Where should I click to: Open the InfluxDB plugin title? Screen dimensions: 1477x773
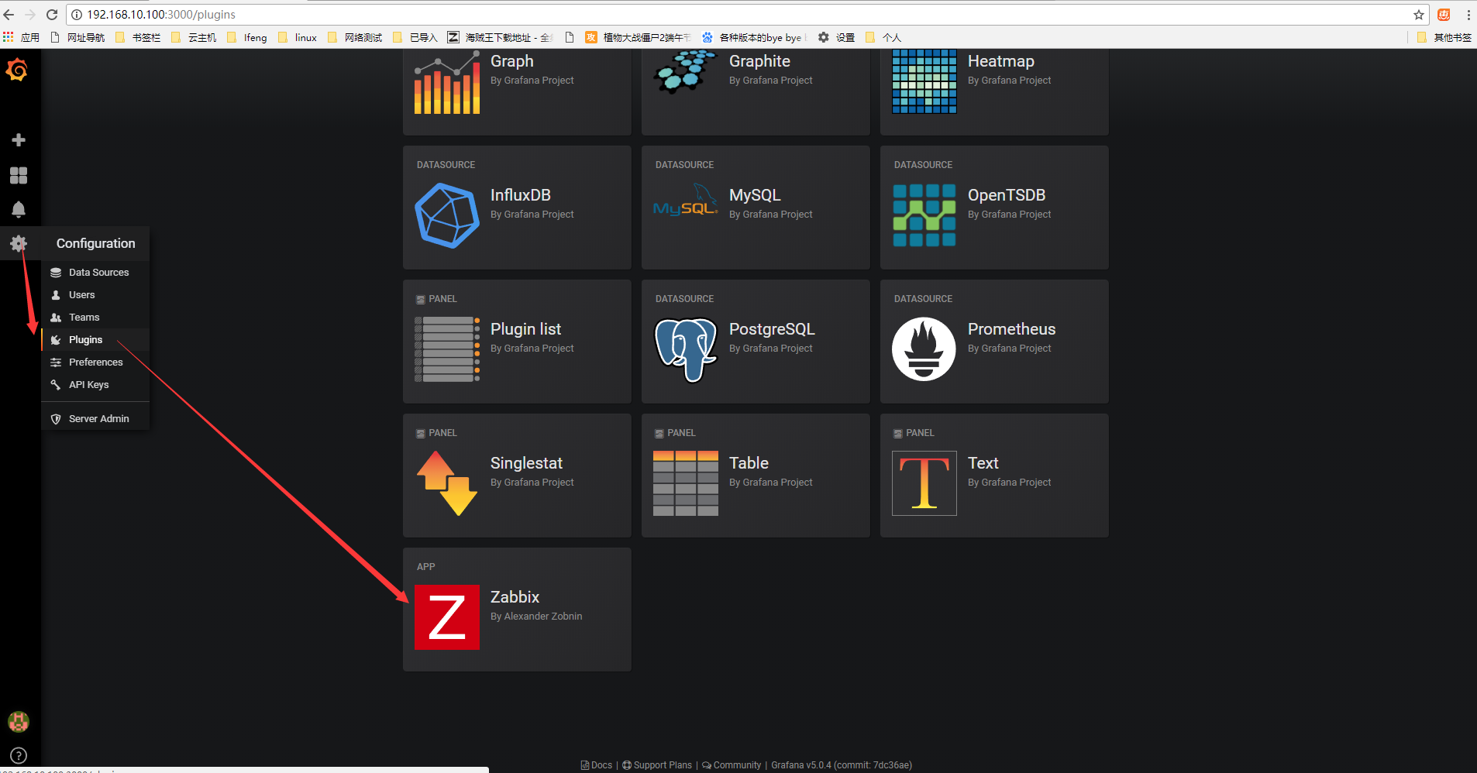pyautogui.click(x=521, y=195)
